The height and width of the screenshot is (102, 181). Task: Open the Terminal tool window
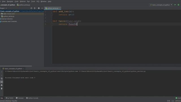coord(20,98)
